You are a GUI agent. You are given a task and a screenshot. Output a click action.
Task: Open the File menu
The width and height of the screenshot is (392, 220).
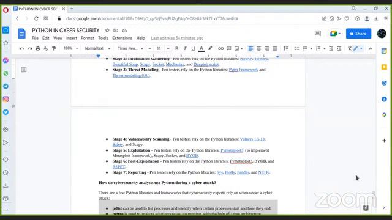point(35,38)
